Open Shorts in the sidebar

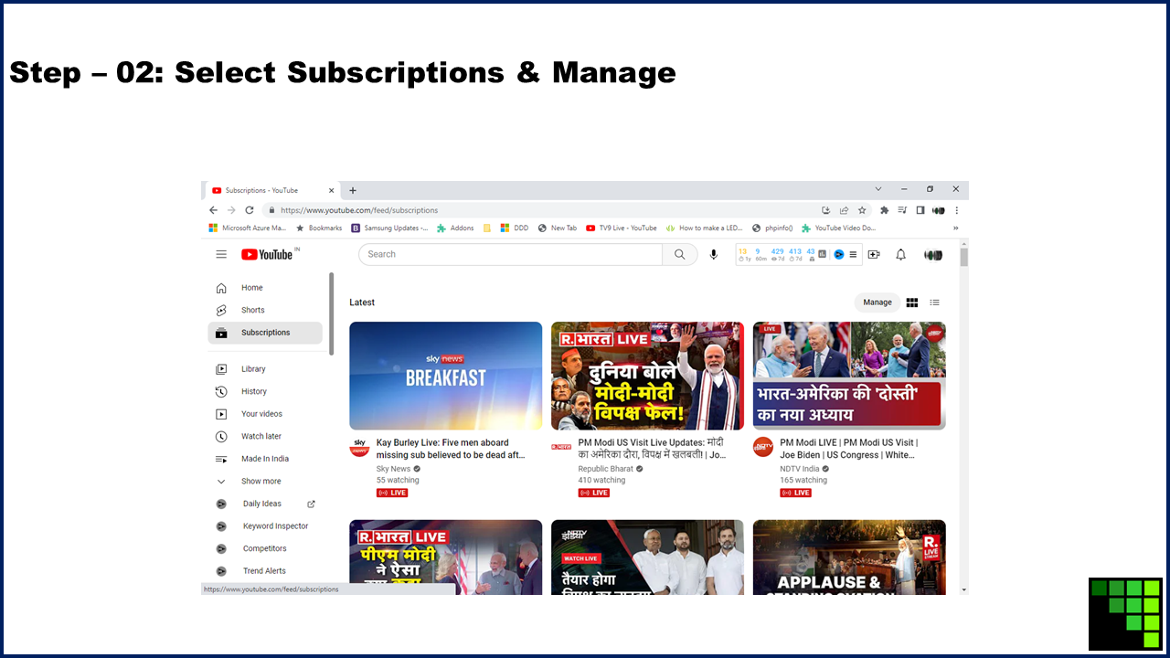[x=265, y=310]
